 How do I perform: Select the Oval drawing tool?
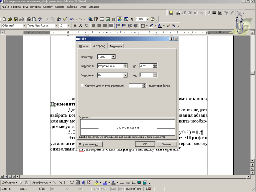72,182
